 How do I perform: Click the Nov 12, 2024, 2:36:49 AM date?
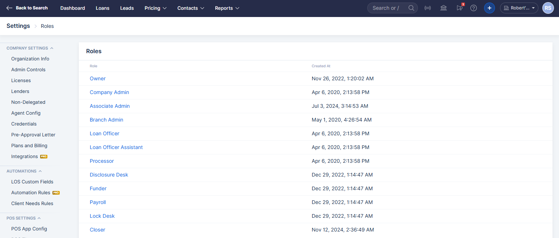(x=343, y=230)
